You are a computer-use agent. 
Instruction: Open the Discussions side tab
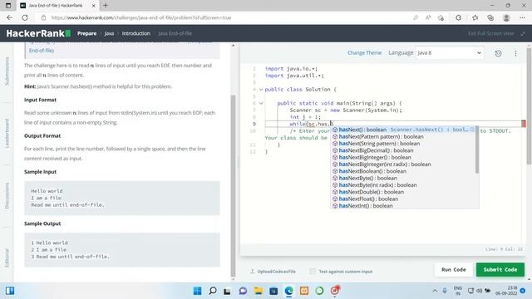coord(7,196)
